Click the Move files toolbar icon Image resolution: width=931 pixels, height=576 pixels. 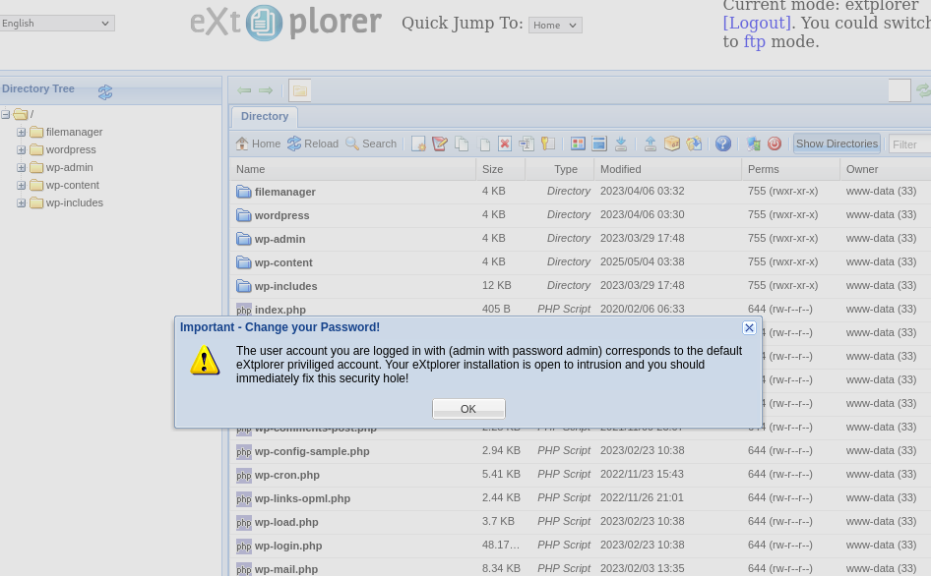click(x=483, y=144)
